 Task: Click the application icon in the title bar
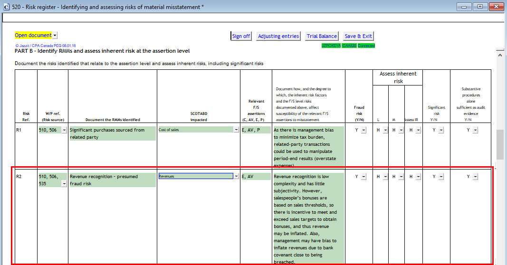[x=5, y=7]
